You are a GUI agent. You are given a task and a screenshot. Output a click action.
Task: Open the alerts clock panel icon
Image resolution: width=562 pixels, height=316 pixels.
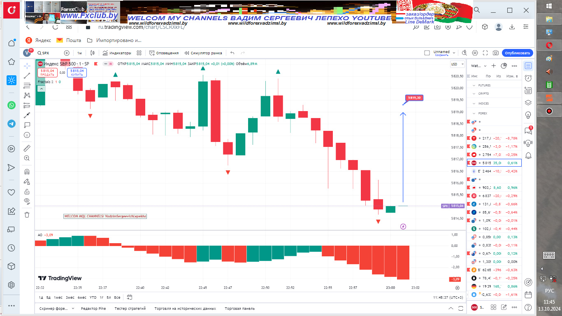pyautogui.click(x=528, y=78)
